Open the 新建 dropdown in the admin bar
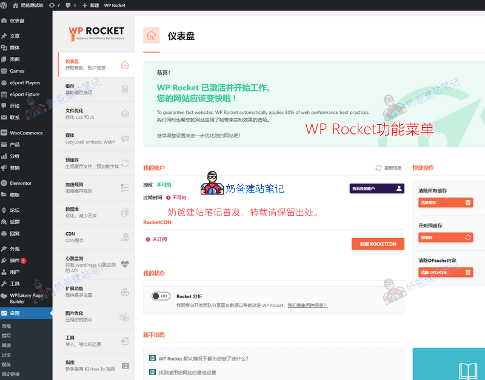Viewport: 485px width, 380px height. [x=93, y=5]
